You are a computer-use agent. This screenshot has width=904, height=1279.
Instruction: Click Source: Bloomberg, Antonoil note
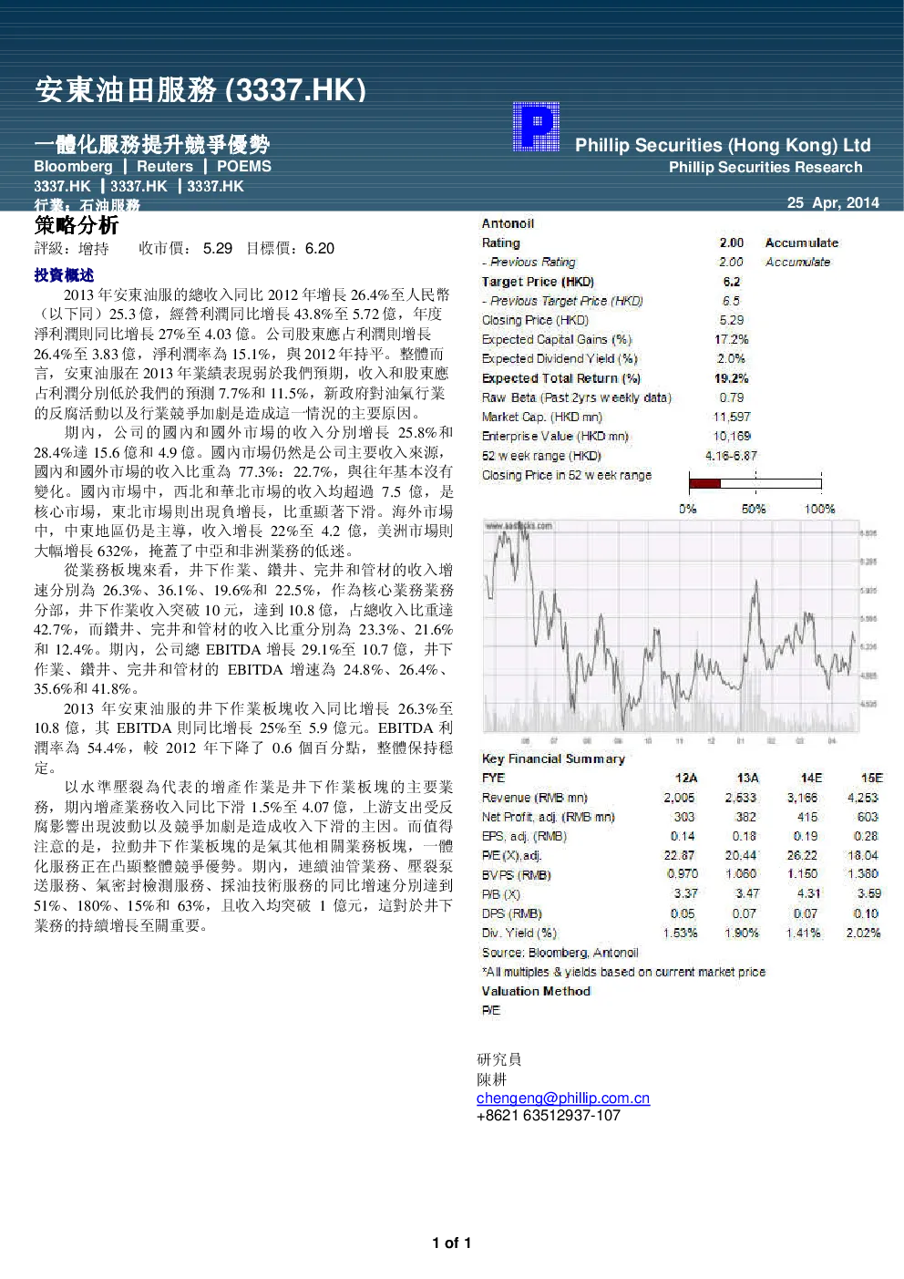pyautogui.click(x=560, y=953)
